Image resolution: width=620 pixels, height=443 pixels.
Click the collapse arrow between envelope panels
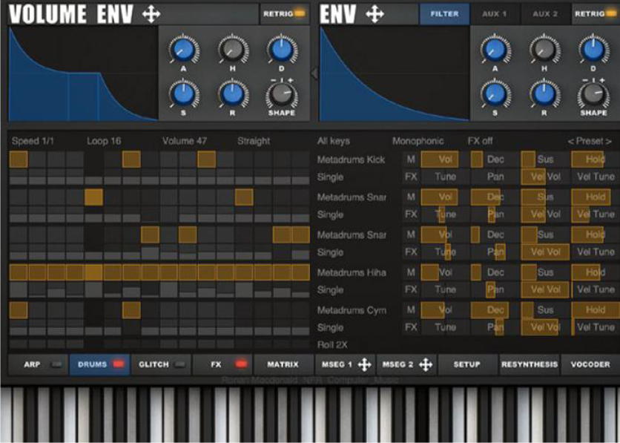314,73
